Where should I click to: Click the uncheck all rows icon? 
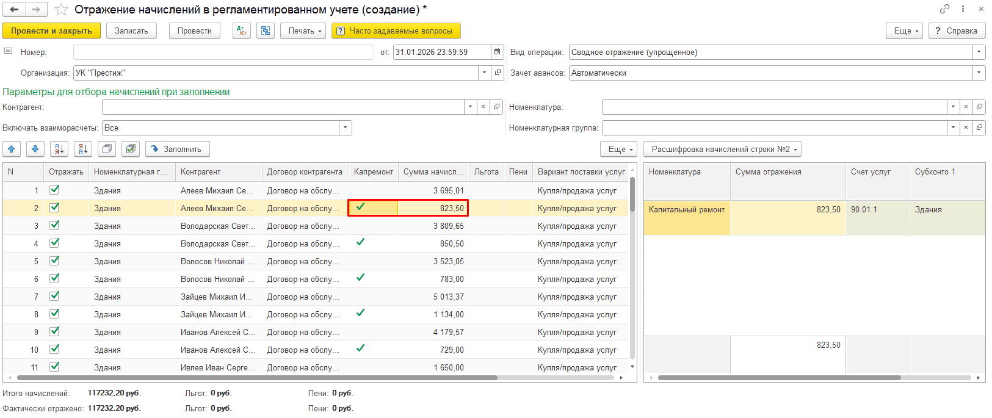pos(107,149)
